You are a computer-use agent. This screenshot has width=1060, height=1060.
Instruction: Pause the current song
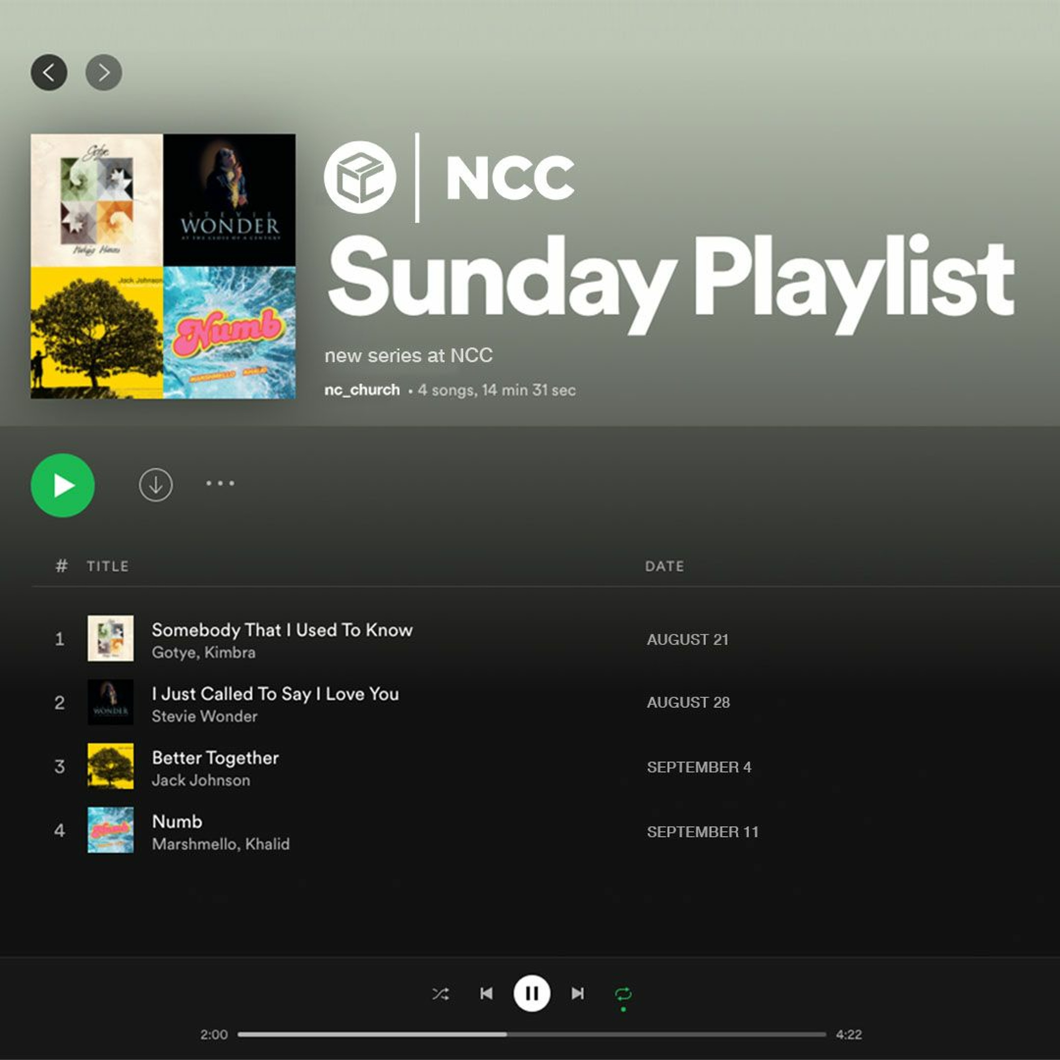(x=532, y=993)
